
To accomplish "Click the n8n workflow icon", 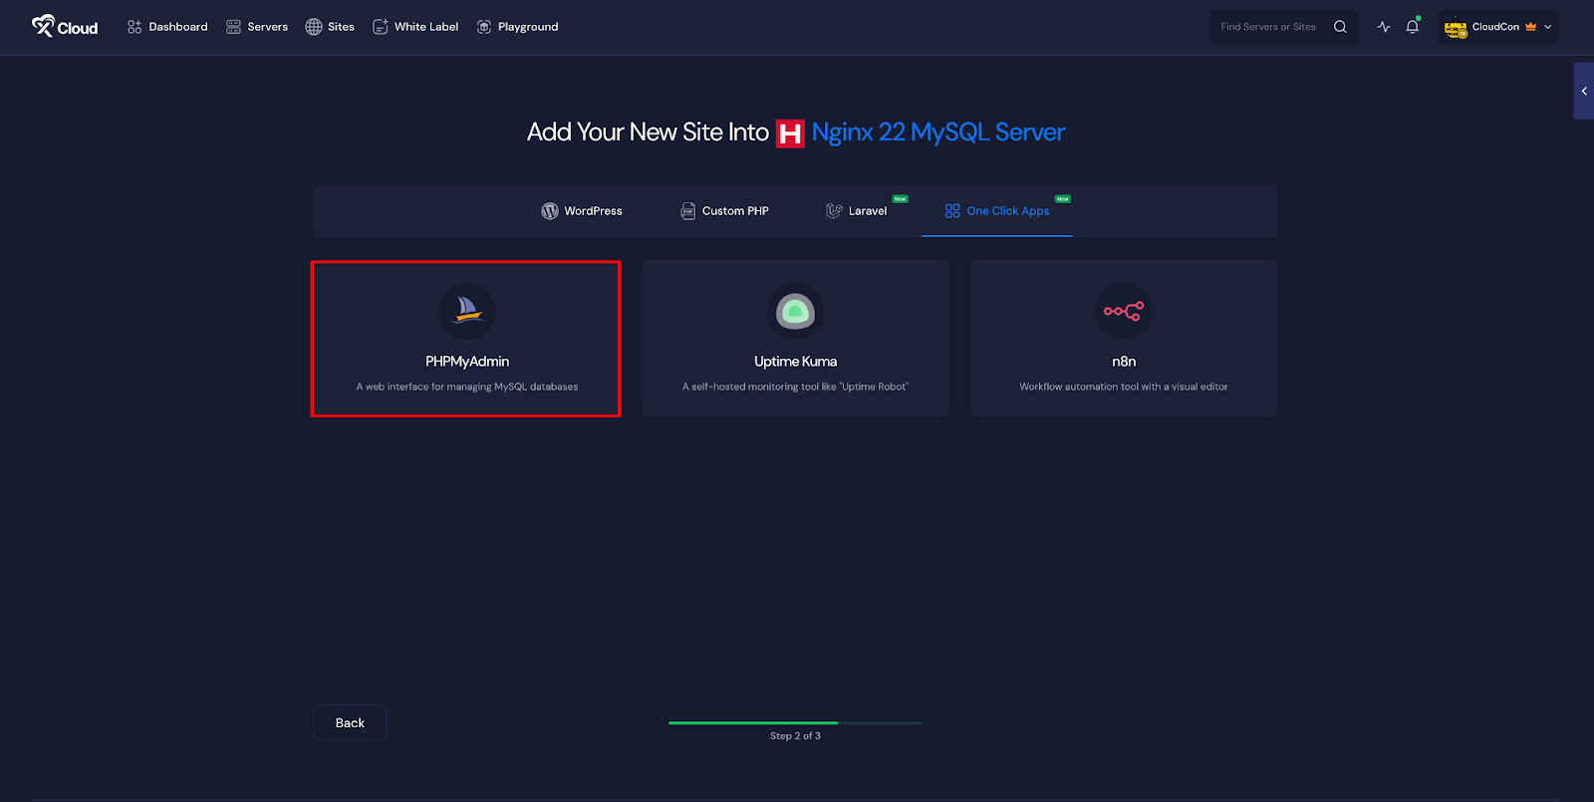I will coord(1123,311).
